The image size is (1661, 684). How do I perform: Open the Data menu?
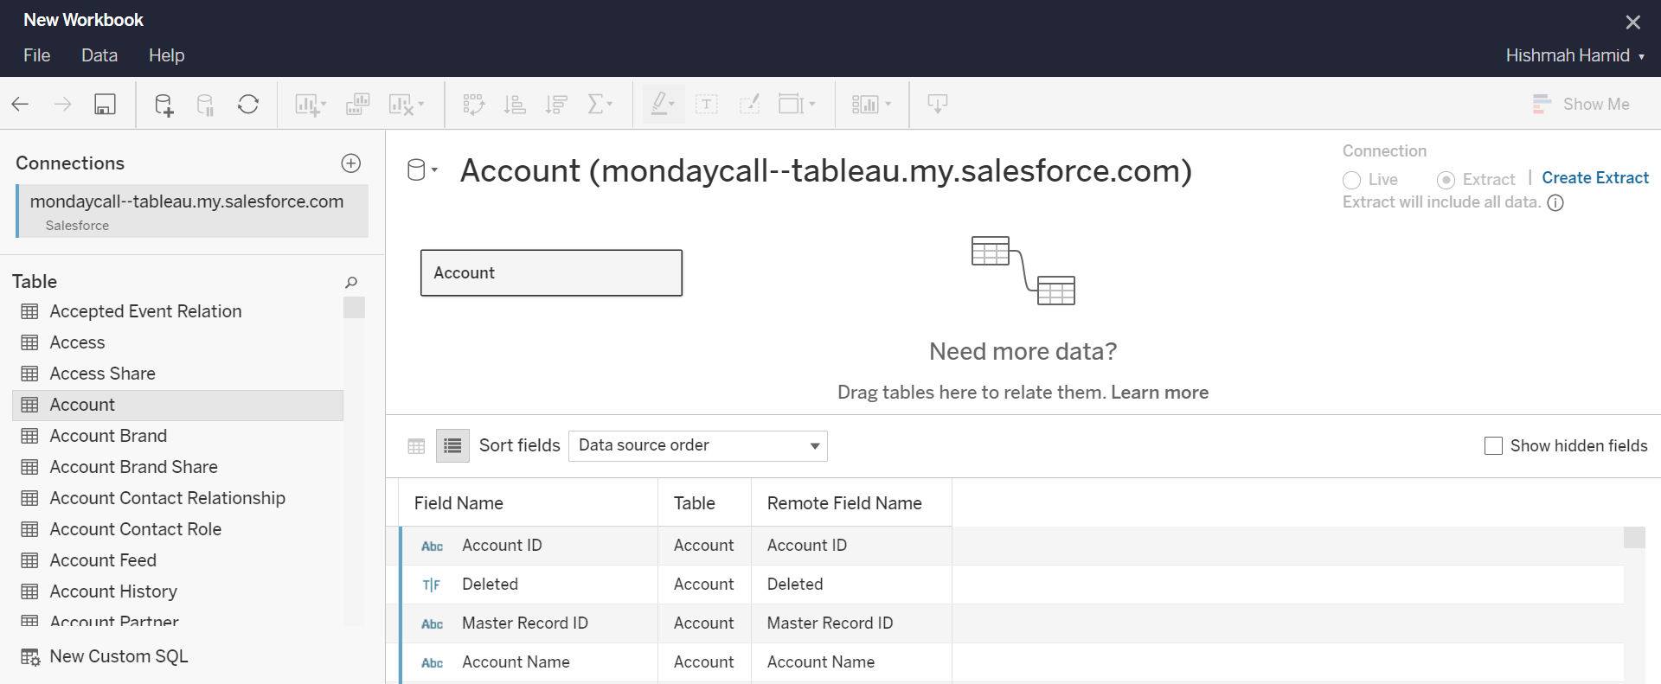99,55
